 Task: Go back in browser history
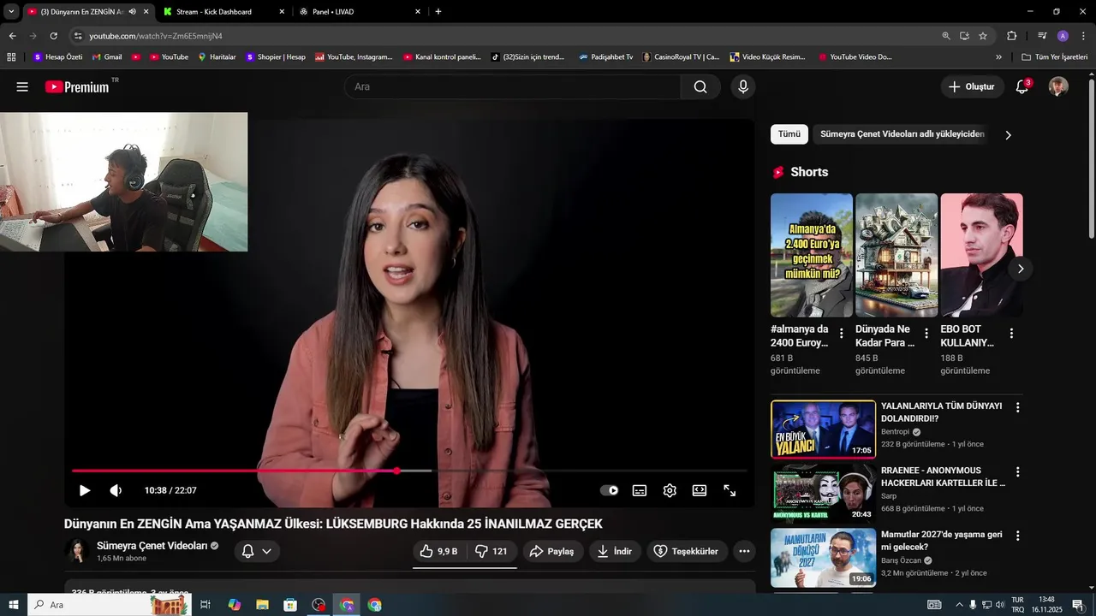pyautogui.click(x=12, y=36)
